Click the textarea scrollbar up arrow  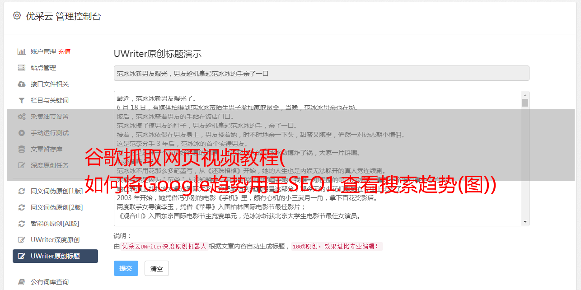pyautogui.click(x=525, y=95)
